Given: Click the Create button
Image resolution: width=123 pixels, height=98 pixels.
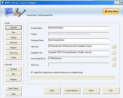Looking at the screenshot, I should (13, 57).
